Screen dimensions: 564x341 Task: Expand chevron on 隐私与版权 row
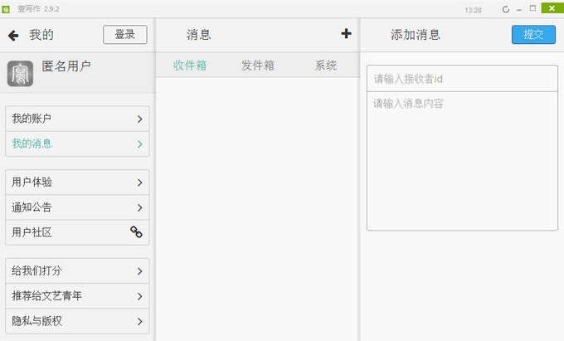[x=140, y=322]
